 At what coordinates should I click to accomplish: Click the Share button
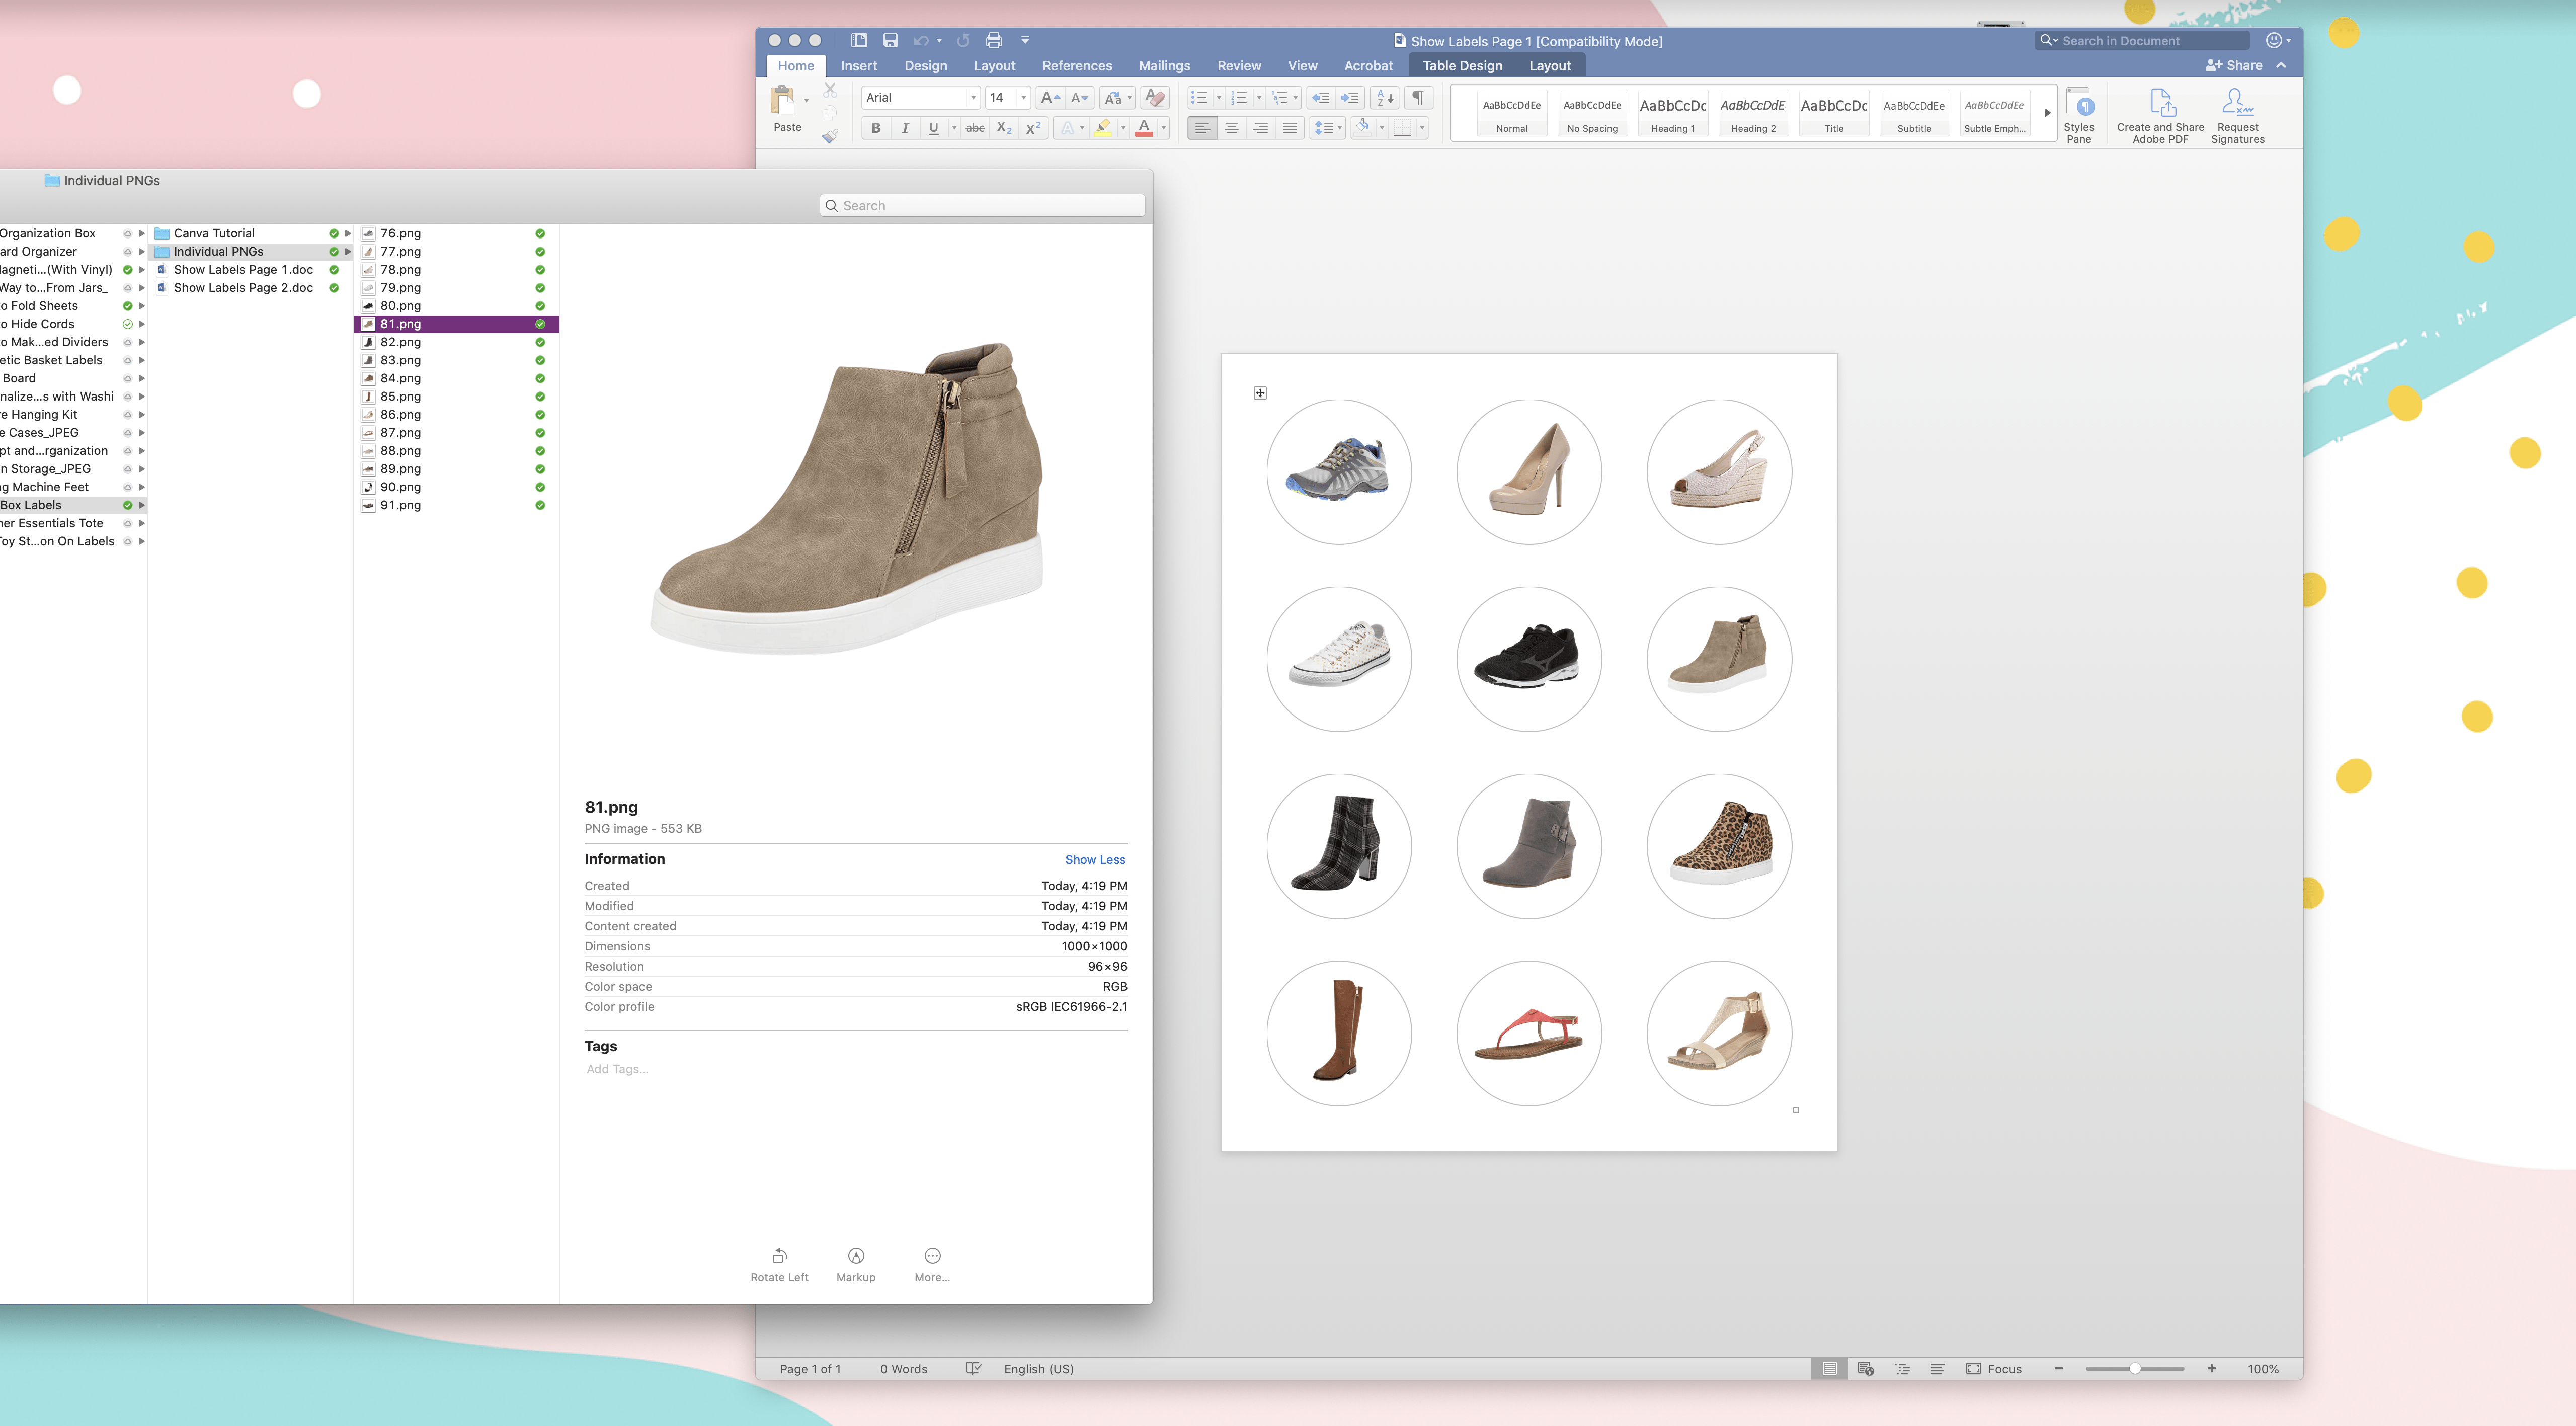(2233, 66)
